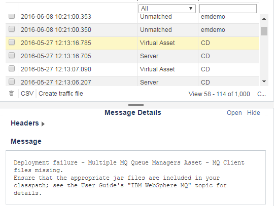The height and width of the screenshot is (206, 276).
Task: Export events using CSV button
Action: tap(27, 94)
